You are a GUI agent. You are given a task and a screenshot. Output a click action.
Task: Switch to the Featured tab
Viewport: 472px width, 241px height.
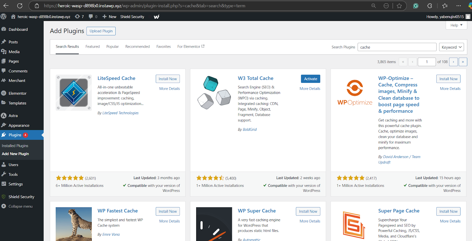click(93, 47)
